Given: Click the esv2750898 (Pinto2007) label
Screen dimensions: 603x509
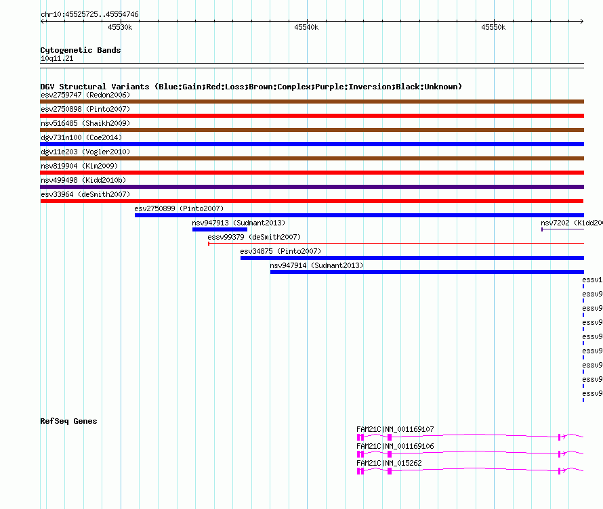Looking at the screenshot, I should tap(85, 109).
